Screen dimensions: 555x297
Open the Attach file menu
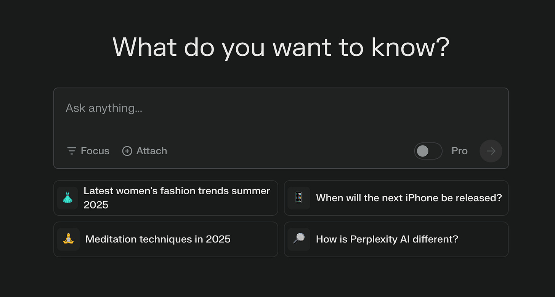[x=144, y=151]
